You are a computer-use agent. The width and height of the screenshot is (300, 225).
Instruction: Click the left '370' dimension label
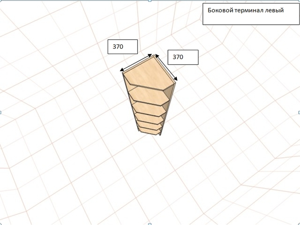123,46
